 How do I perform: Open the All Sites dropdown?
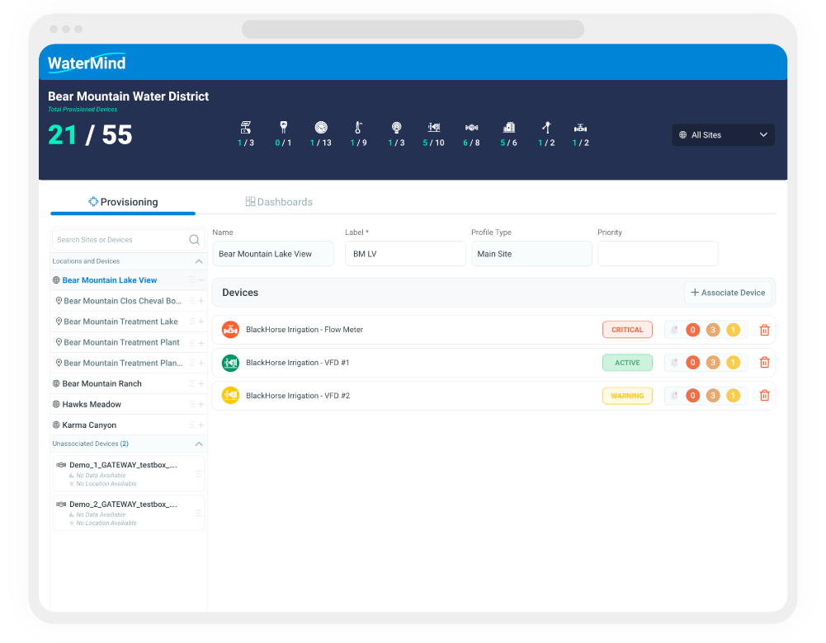point(724,135)
